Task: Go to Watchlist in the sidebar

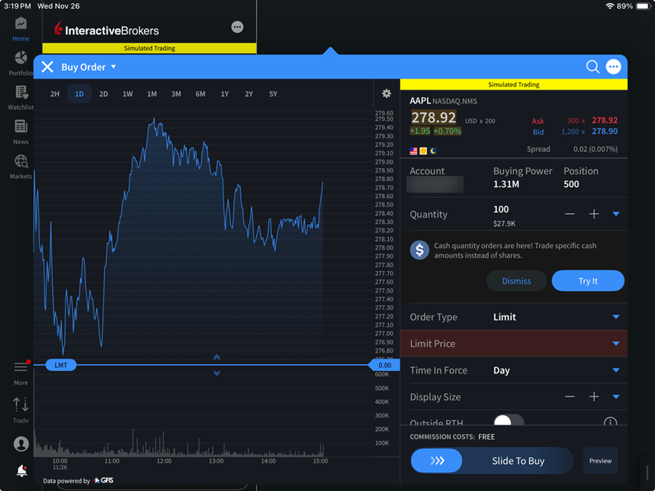Action: 20,97
